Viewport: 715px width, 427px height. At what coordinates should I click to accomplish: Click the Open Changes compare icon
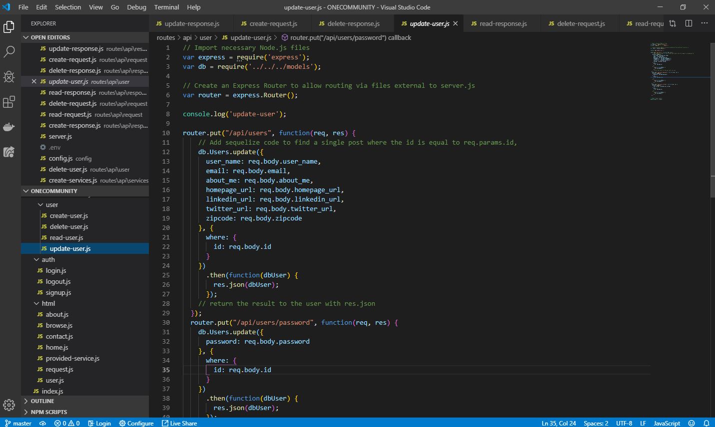pos(673,23)
